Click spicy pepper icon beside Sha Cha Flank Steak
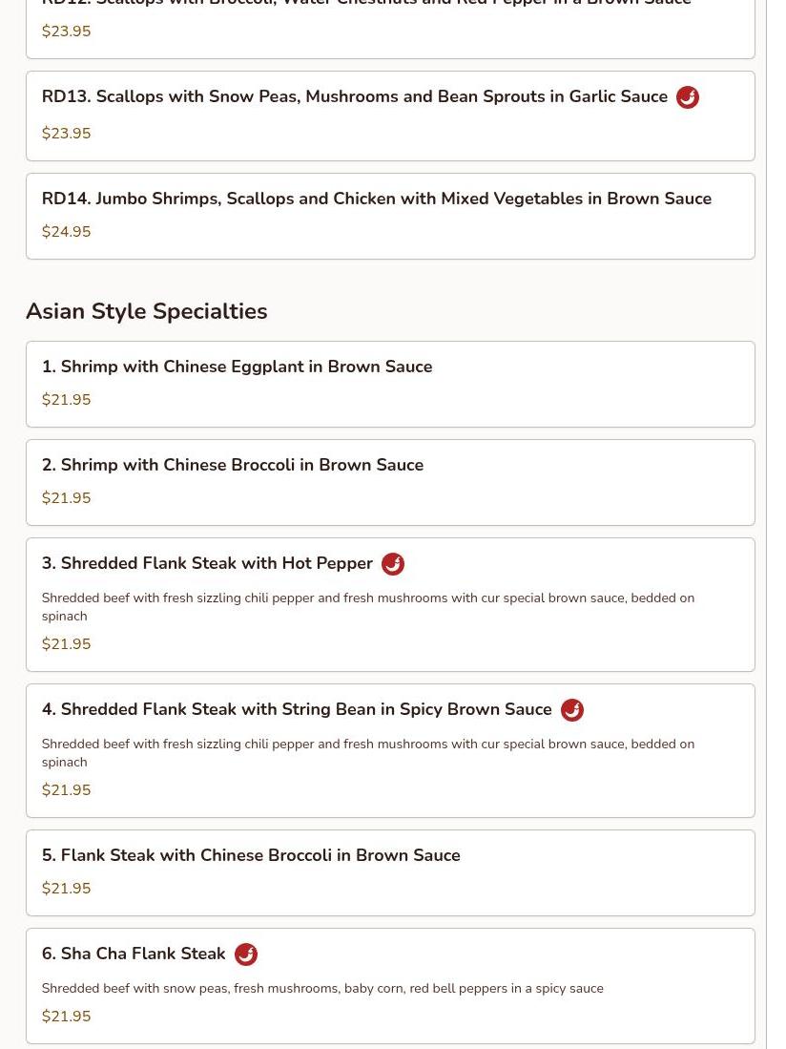The width and height of the screenshot is (786, 1049). pos(245,955)
